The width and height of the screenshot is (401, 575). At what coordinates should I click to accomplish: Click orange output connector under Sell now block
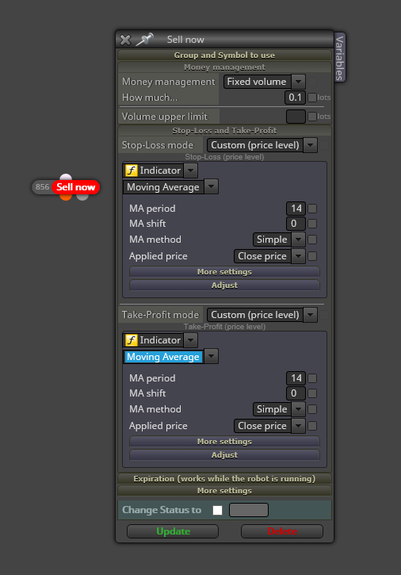(66, 197)
